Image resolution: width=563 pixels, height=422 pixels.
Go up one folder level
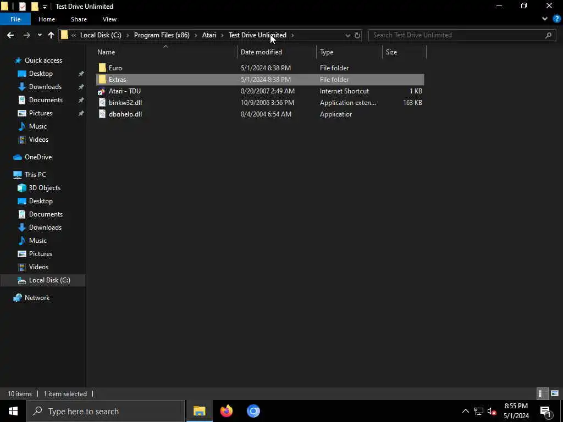pyautogui.click(x=51, y=35)
